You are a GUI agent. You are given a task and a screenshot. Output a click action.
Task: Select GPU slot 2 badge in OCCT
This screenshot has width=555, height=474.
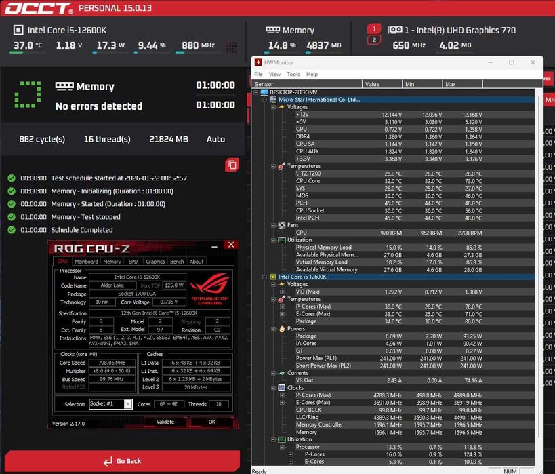point(374,40)
